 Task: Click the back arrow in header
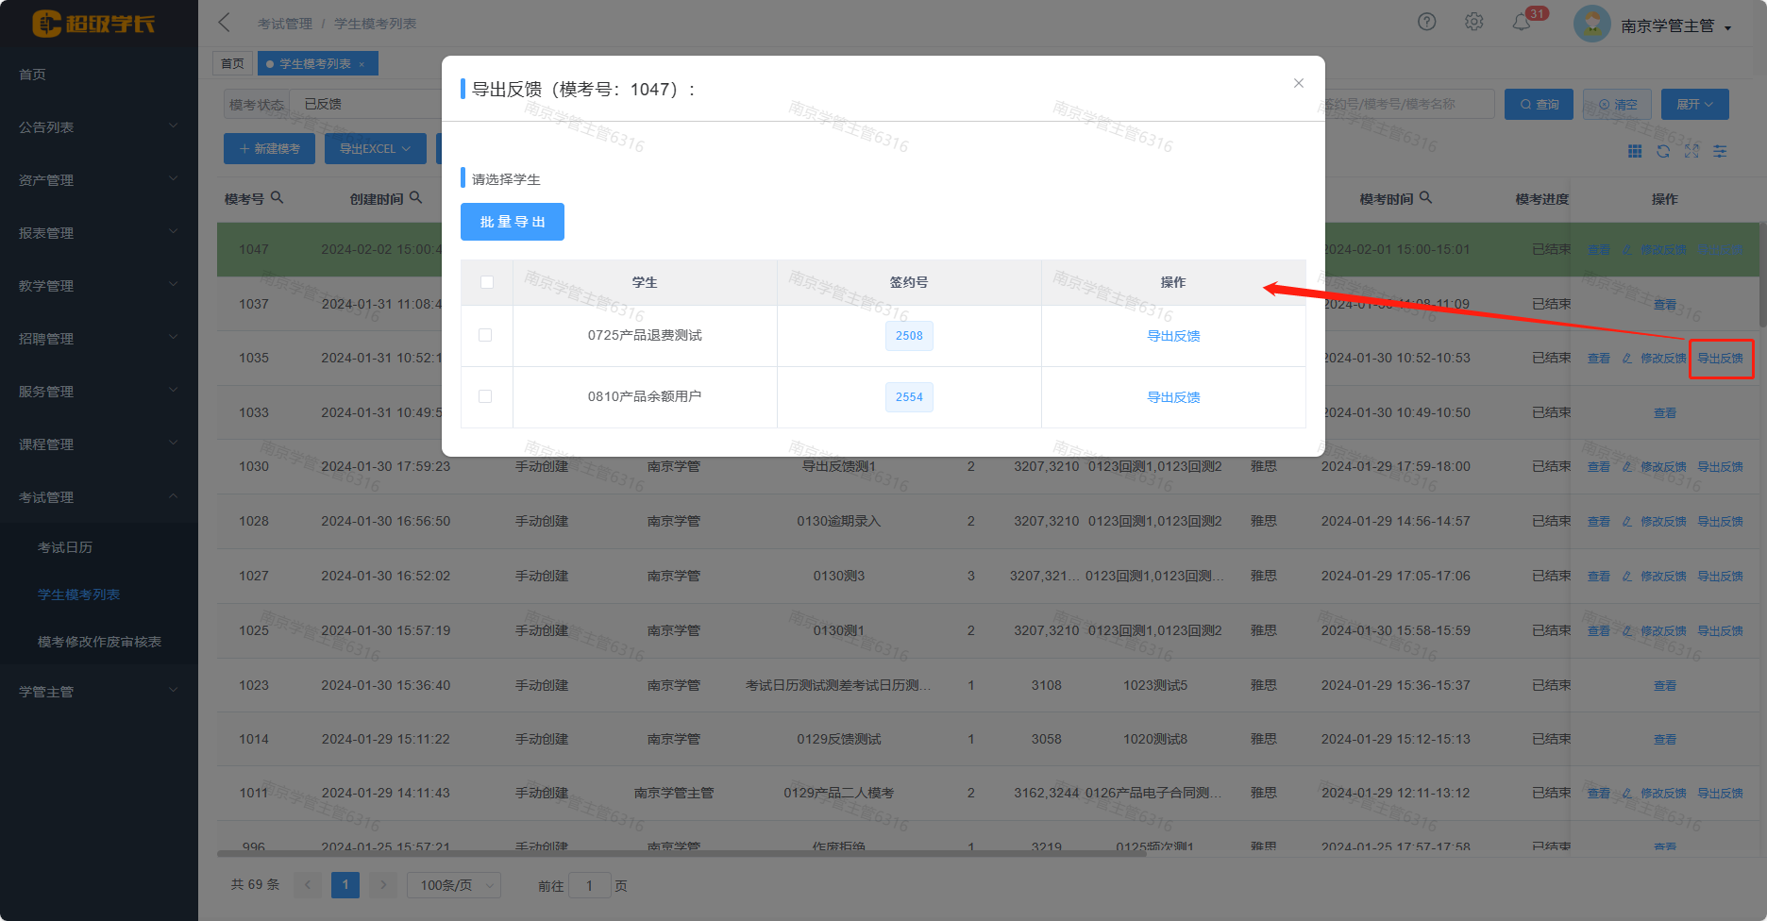[x=225, y=23]
